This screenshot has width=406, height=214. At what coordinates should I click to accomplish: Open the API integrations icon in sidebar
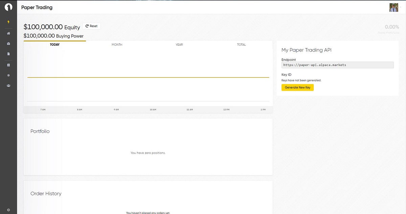pyautogui.click(x=8, y=75)
